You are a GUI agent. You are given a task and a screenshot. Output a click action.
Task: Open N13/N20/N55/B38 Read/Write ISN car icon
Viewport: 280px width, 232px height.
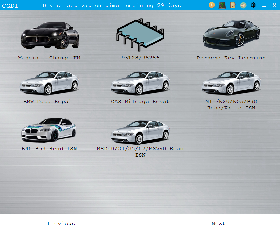click(231, 83)
